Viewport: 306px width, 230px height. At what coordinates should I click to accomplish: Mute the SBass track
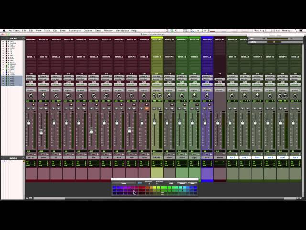click(x=172, y=109)
